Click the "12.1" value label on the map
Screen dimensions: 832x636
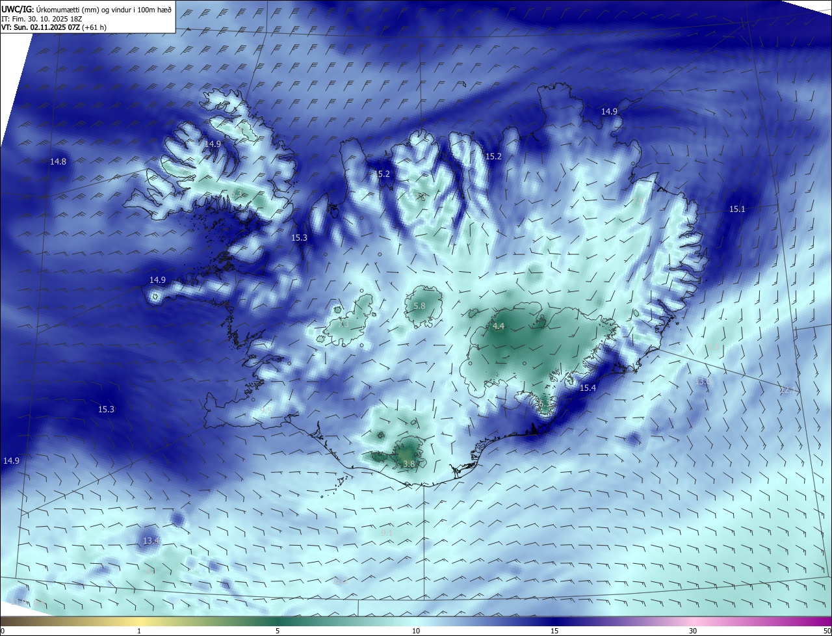tap(786, 390)
